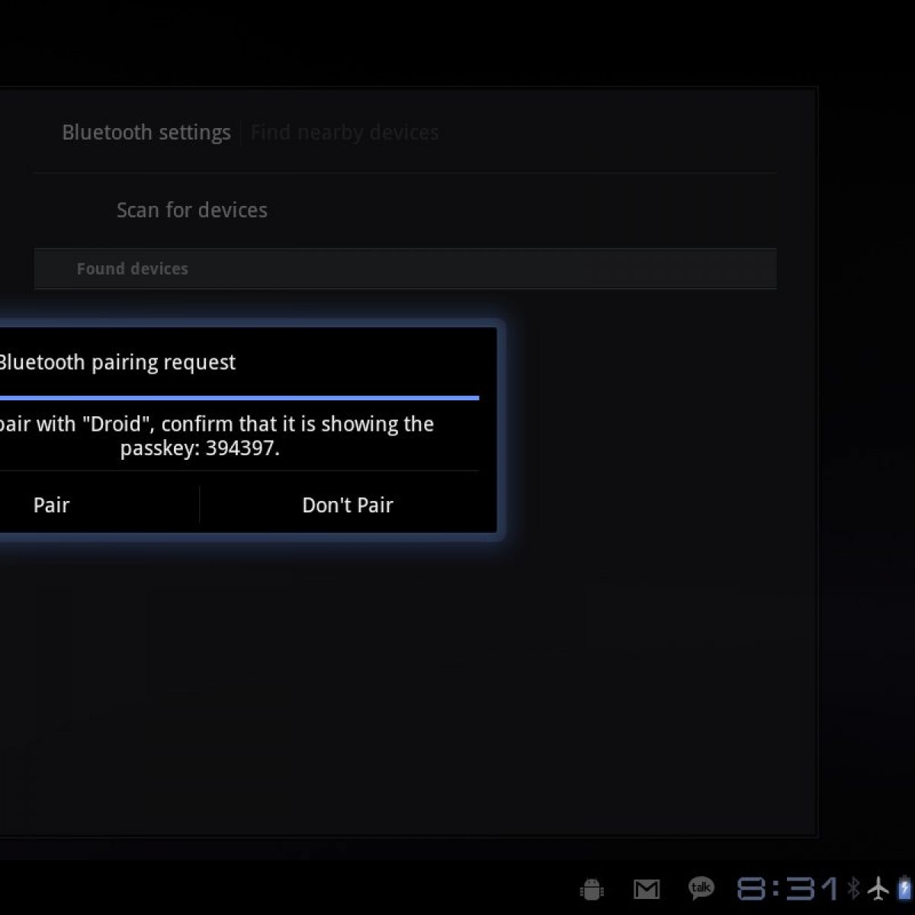This screenshot has height=915, width=915.
Task: Tap the Bluetooth status icon
Action: click(854, 888)
